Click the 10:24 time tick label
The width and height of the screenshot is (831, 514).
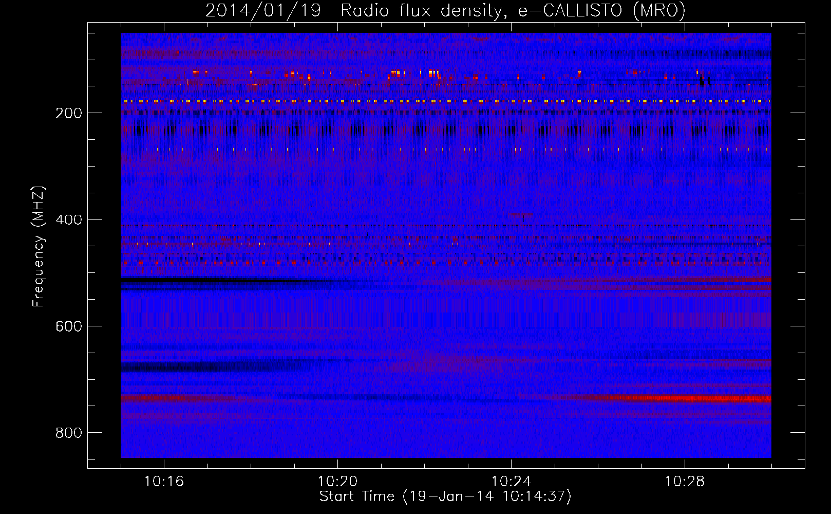[x=511, y=481]
